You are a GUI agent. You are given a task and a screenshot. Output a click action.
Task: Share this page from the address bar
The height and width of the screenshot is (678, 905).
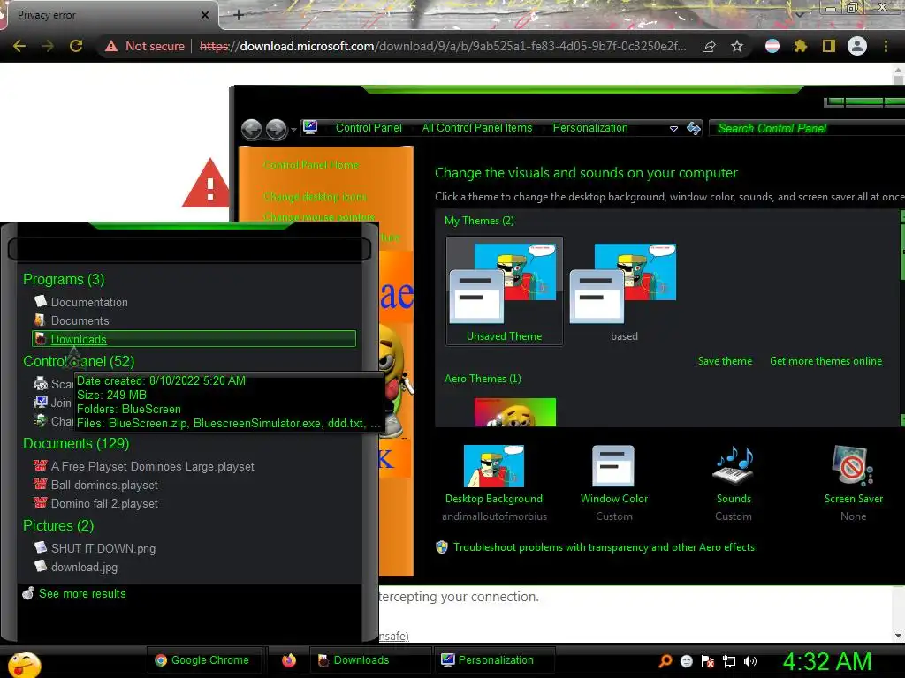coord(709,46)
